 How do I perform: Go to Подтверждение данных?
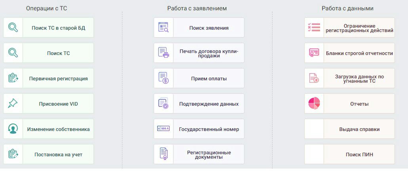(199, 104)
